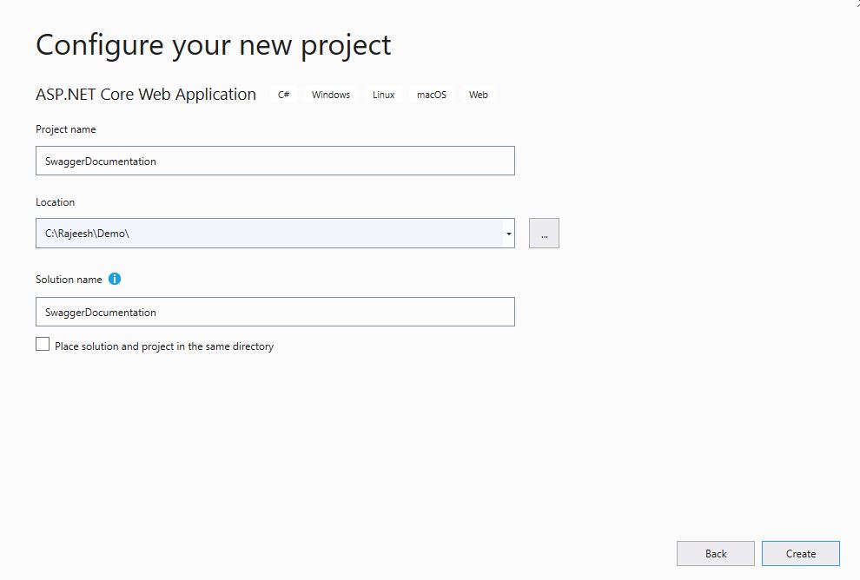Select the macOS platform tag

point(432,95)
